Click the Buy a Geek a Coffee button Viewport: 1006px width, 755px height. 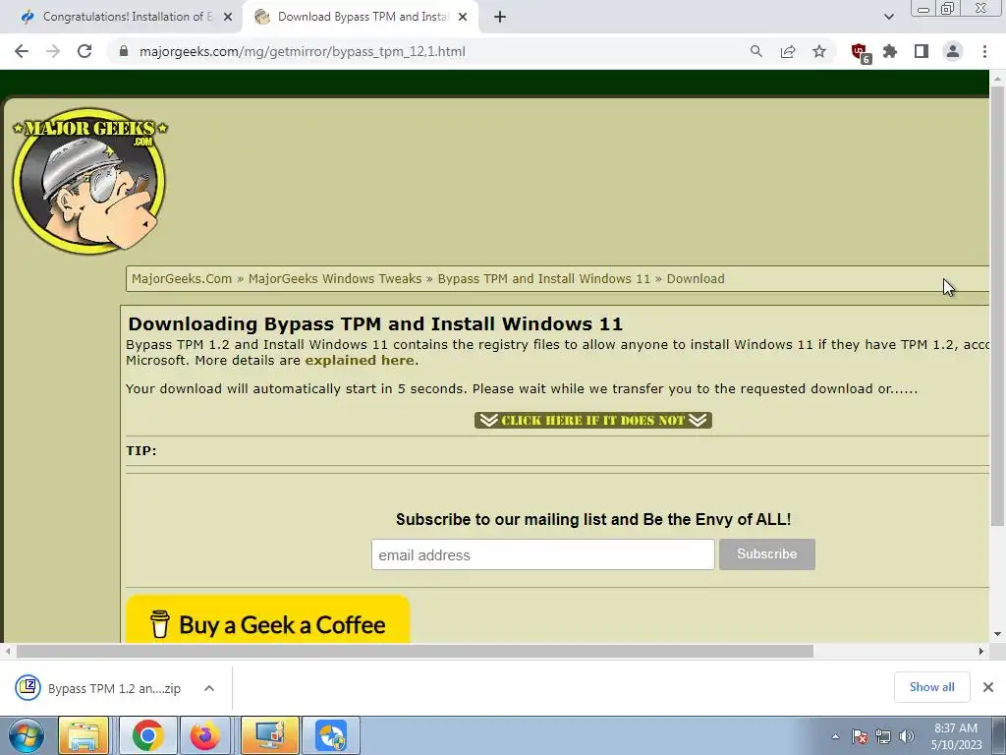pyautogui.click(x=267, y=619)
